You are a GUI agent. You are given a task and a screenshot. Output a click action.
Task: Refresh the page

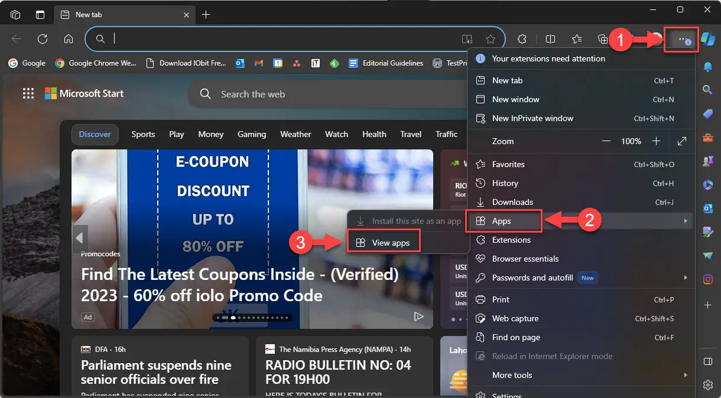point(43,39)
